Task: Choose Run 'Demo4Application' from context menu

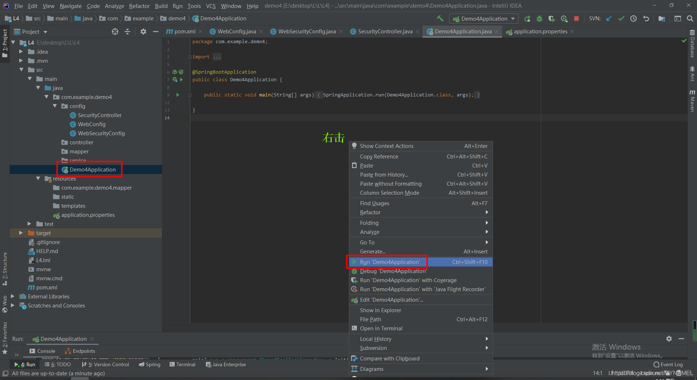Action: [421, 262]
